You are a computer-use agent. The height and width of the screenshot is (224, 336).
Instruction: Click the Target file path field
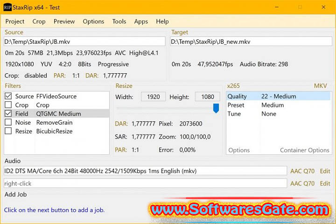point(251,42)
